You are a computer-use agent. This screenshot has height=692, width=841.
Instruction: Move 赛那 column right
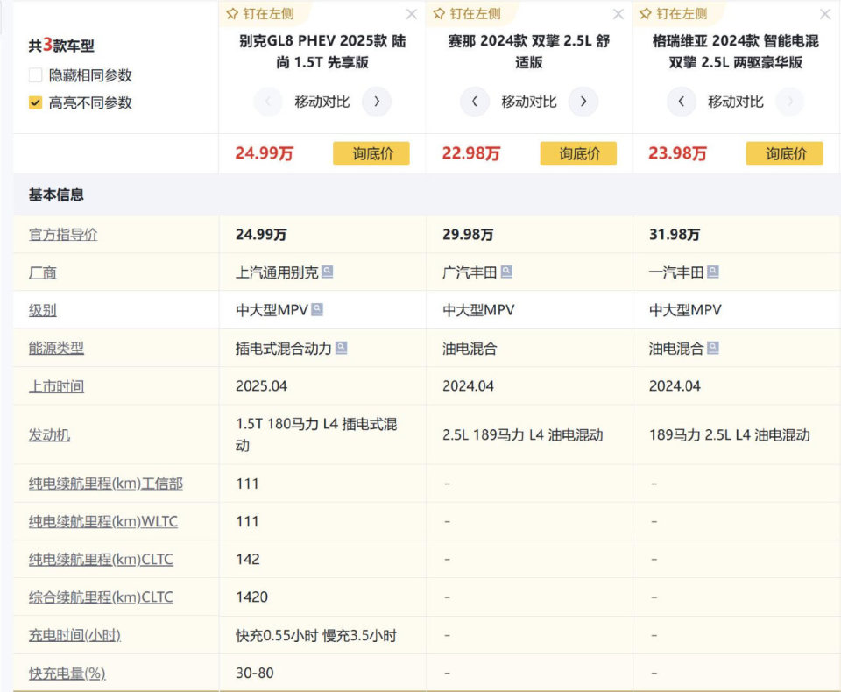point(583,102)
